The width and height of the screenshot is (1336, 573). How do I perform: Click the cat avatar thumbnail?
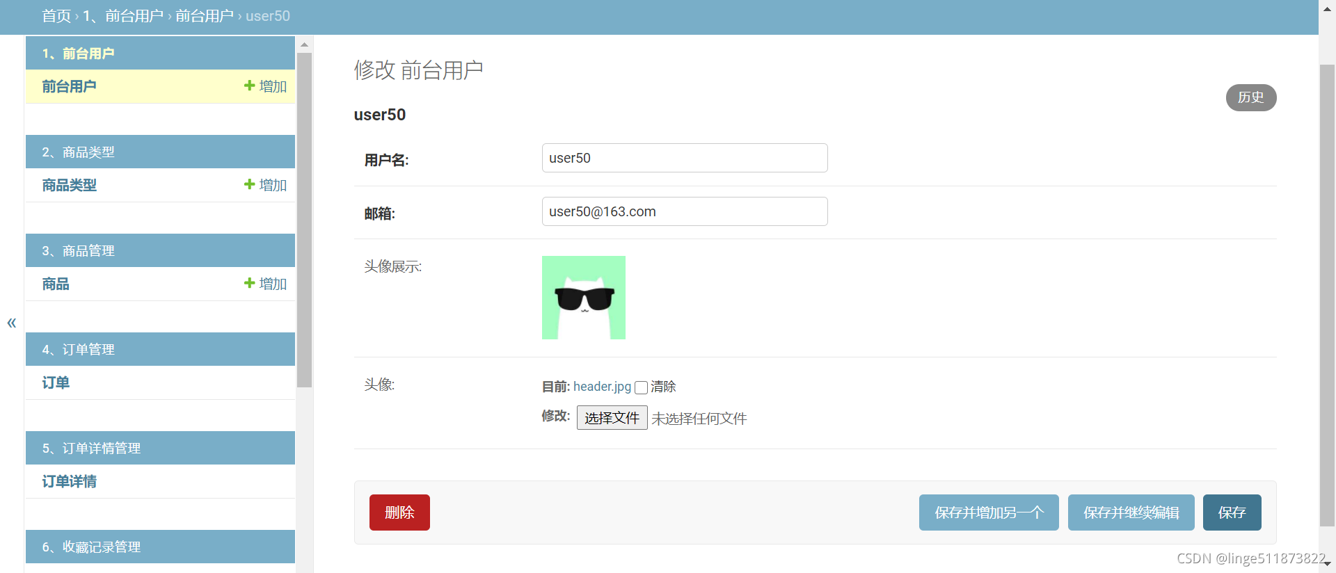[584, 298]
